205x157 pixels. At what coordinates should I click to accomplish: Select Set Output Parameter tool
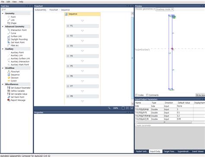coord(20,88)
